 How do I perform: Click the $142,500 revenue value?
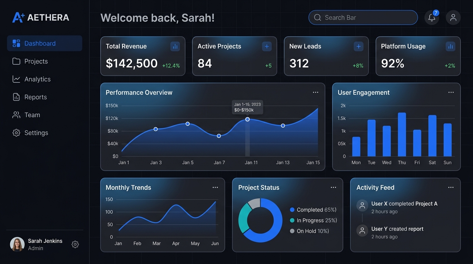[x=132, y=63]
